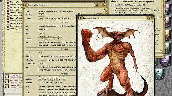Select the Daemon, Melad list row text
Screen dimensions: 172x96
click(x=16, y=15)
